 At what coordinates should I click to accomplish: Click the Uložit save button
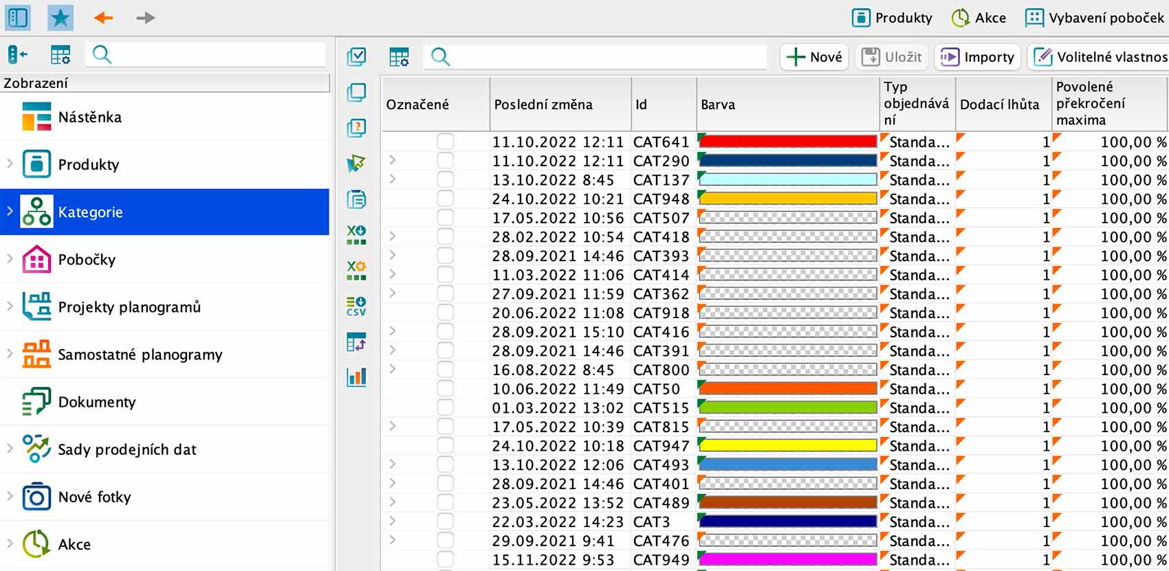[892, 57]
